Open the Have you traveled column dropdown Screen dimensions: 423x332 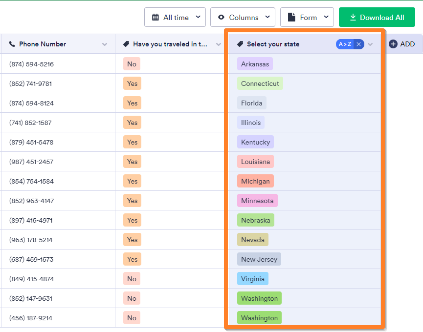click(218, 44)
